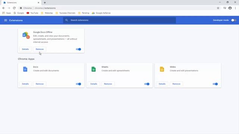Open the Websites bookmark folder
Viewport: 239px width, 134px height.
[47, 13]
